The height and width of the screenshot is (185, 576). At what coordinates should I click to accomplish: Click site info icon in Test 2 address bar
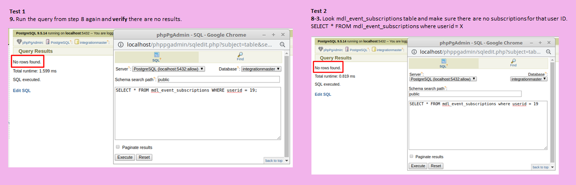(414, 51)
